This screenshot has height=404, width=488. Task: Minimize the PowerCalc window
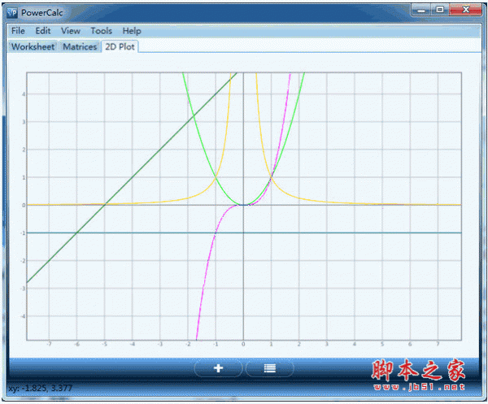point(421,10)
